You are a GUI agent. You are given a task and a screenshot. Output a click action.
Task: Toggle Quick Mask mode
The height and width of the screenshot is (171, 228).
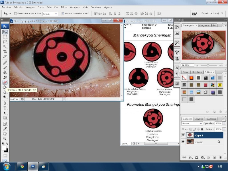[5, 156]
